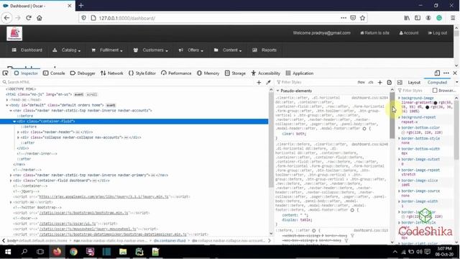The image size is (460, 259).
Task: Switch to the Console tab
Action: click(54, 73)
